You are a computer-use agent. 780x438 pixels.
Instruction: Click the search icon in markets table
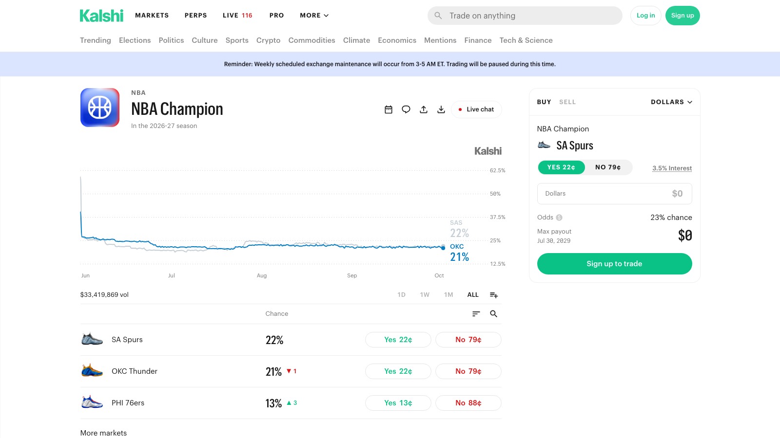494,314
